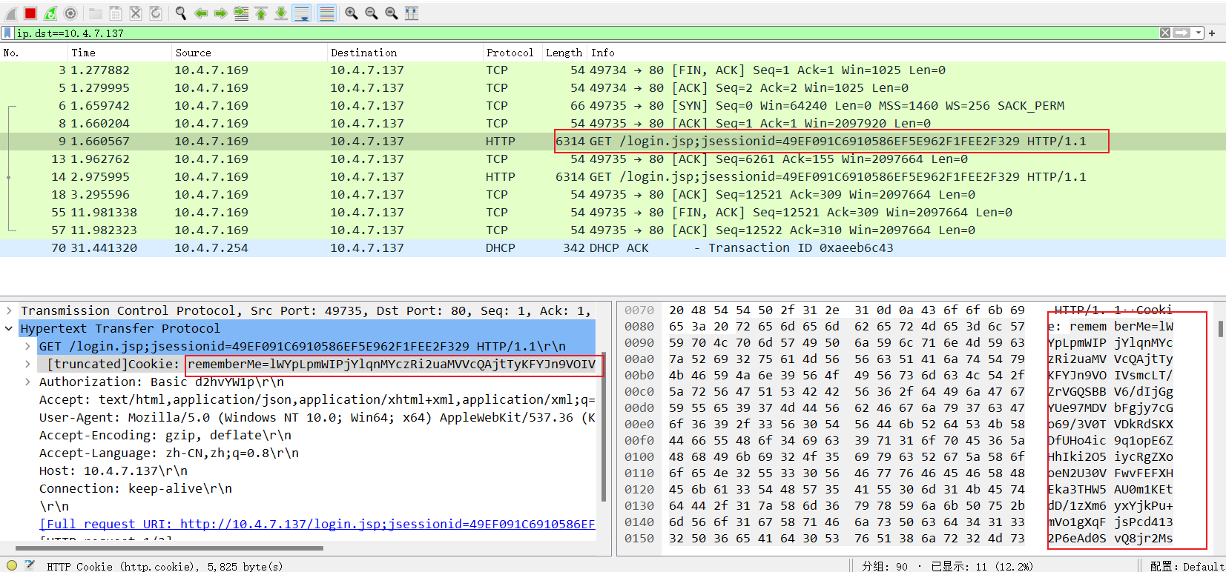Open capture file properties from the status bar
1226x572 pixels.
point(30,565)
